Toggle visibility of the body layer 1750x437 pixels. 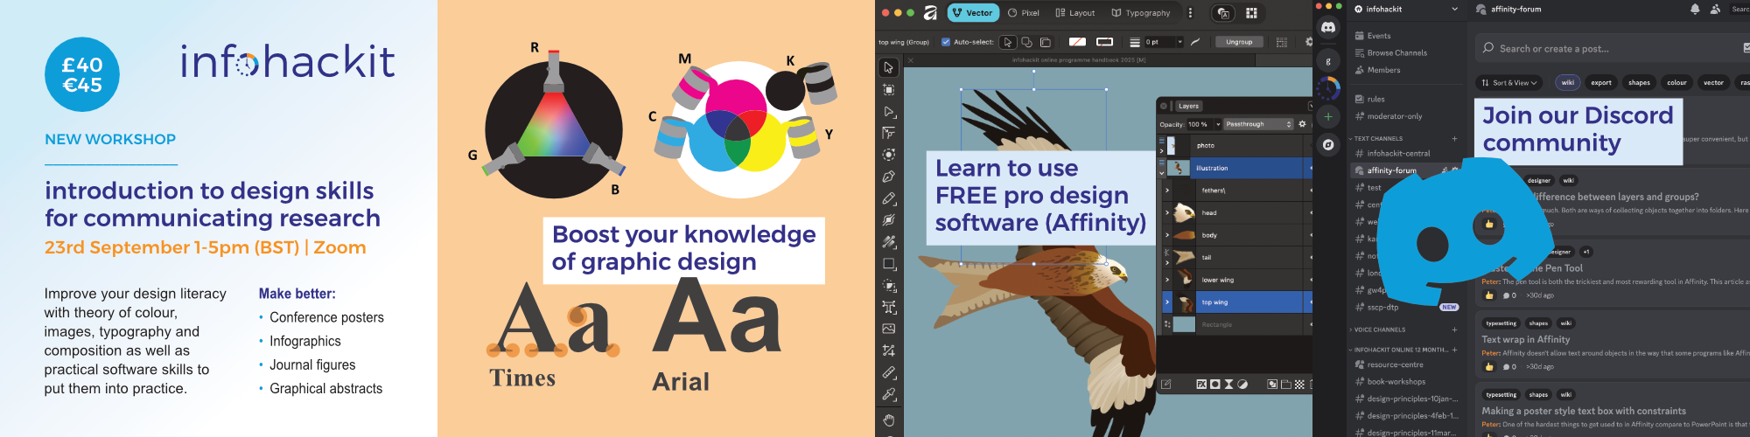(1310, 235)
